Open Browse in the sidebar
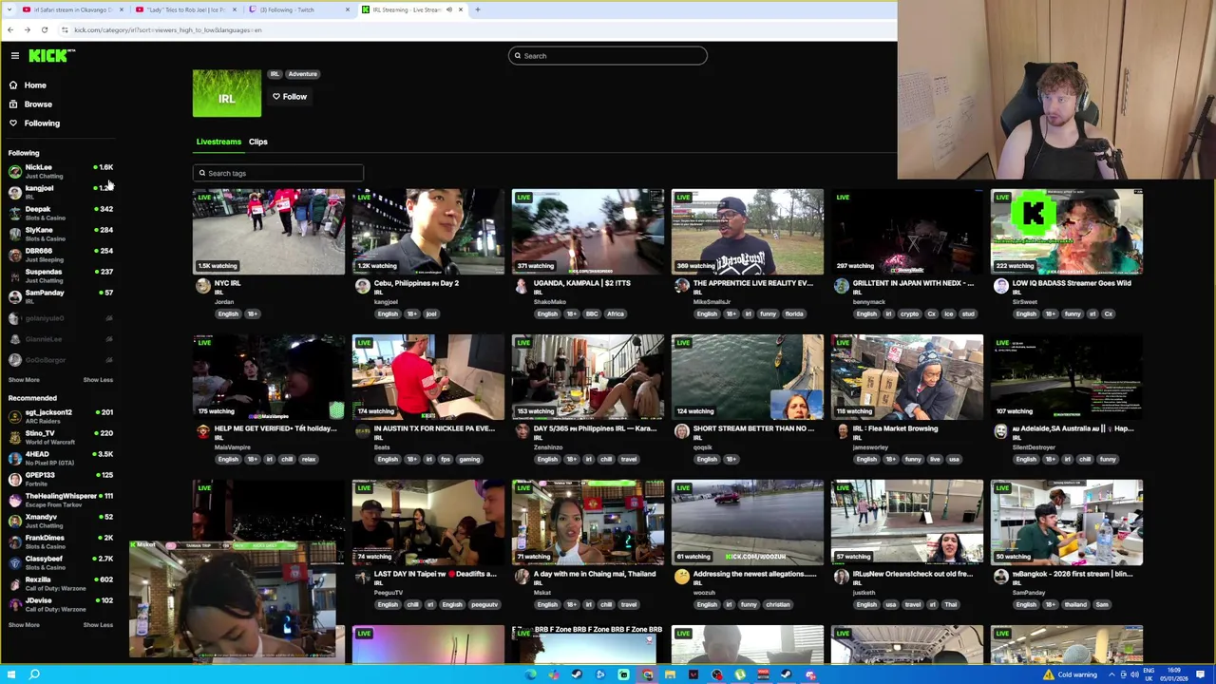The width and height of the screenshot is (1216, 684). point(38,104)
